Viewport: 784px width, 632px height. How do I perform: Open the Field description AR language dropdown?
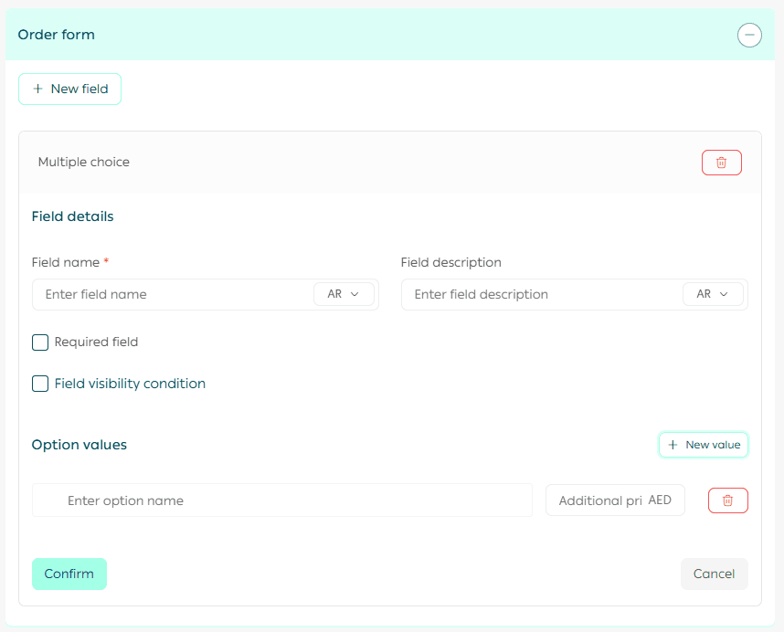[x=713, y=294]
